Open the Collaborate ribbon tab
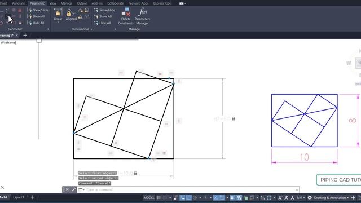 pos(115,3)
